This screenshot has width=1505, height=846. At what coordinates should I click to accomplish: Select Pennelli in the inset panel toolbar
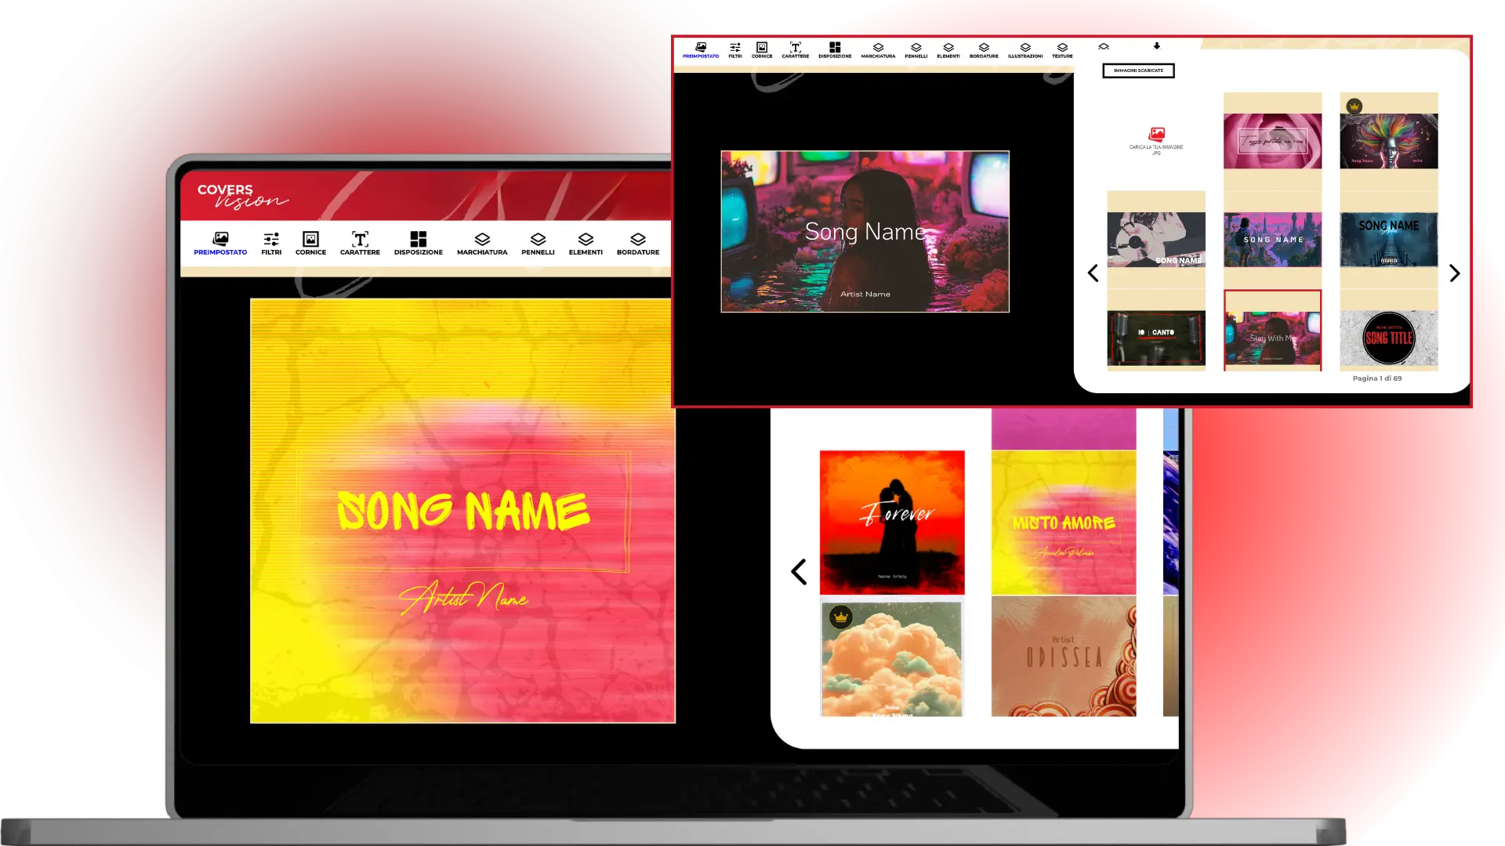[x=916, y=50]
